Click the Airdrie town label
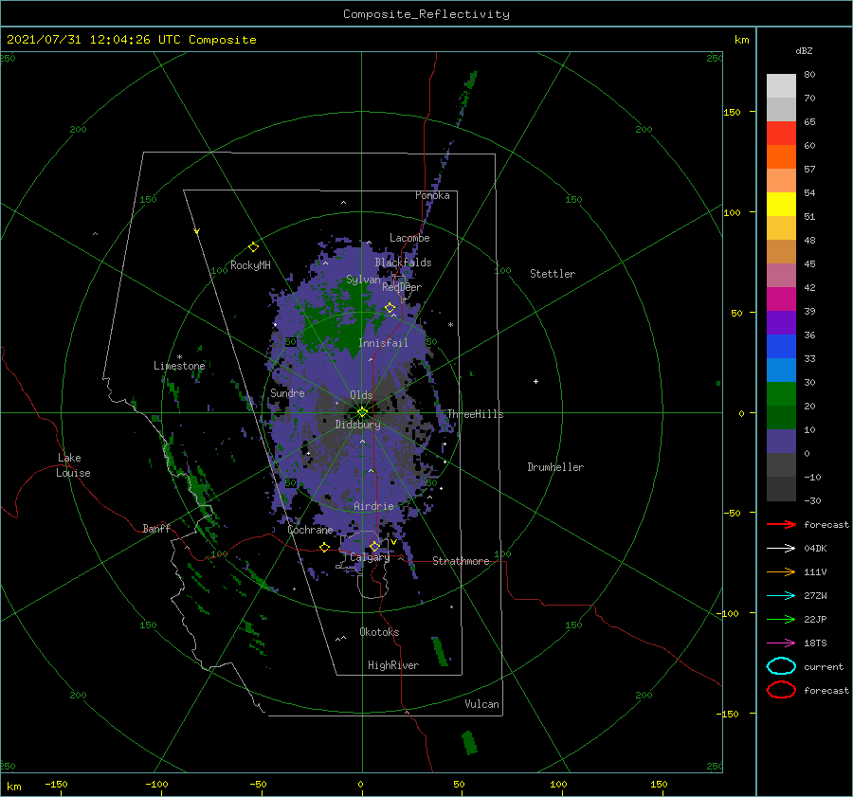Screen dimensions: 853x797 point(373,506)
